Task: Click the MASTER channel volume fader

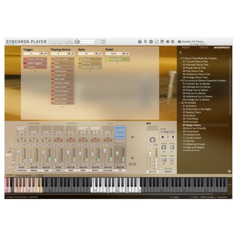Action: (150, 154)
